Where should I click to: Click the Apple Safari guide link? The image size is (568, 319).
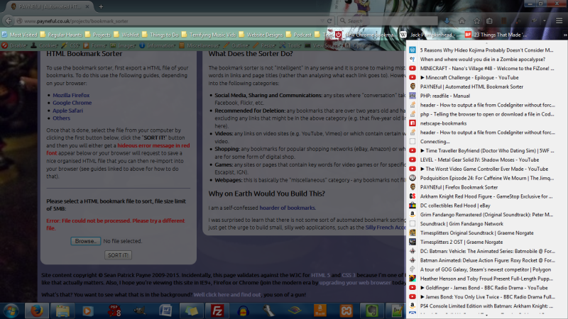67,111
